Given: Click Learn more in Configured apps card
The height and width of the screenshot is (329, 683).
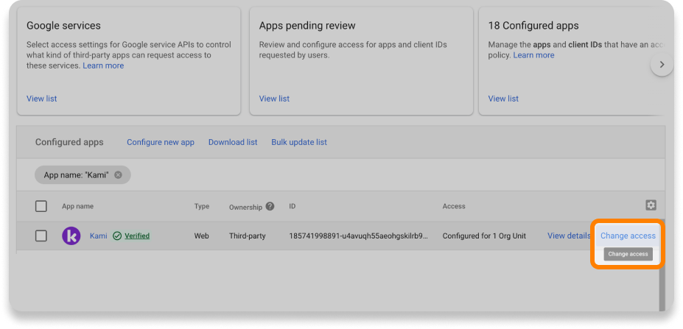Looking at the screenshot, I should coord(533,55).
